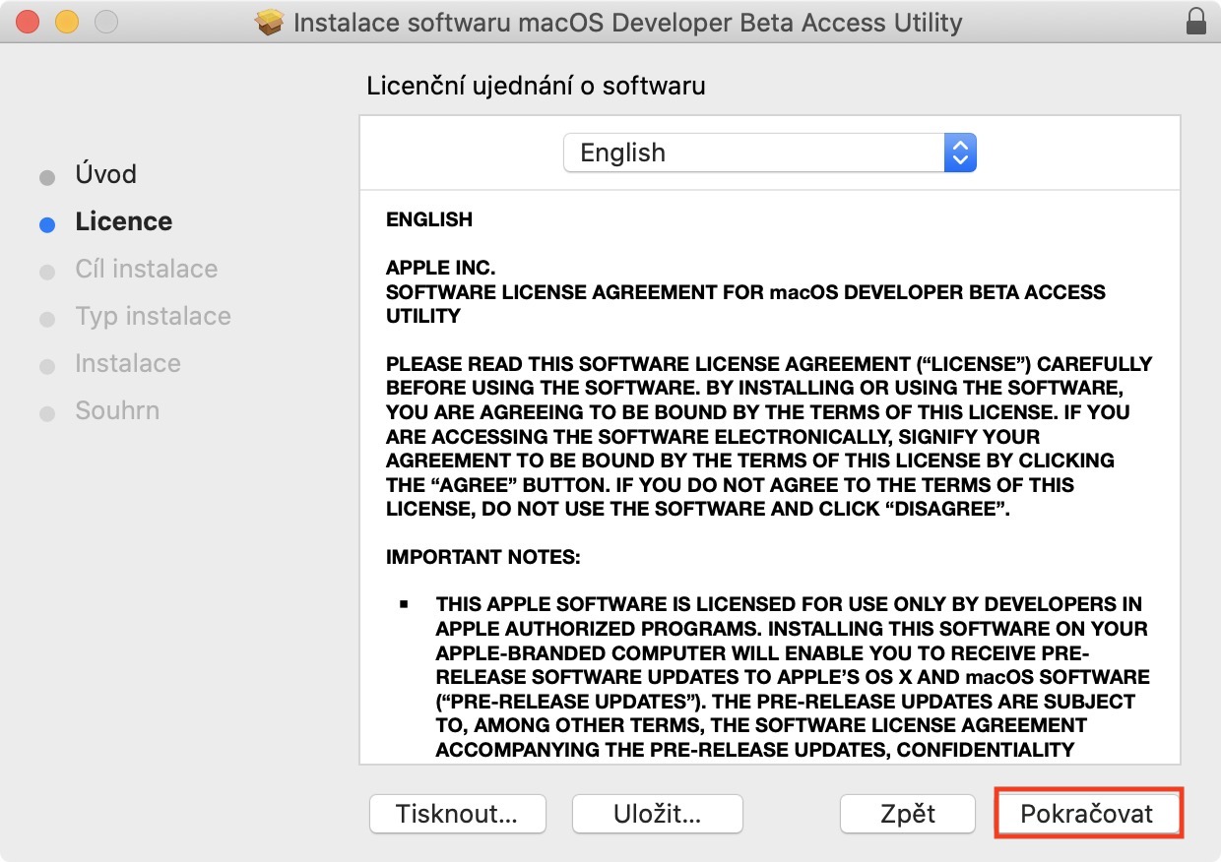Minimize the window with the yellow button
Viewport: 1221px width, 862px height.
(67, 22)
